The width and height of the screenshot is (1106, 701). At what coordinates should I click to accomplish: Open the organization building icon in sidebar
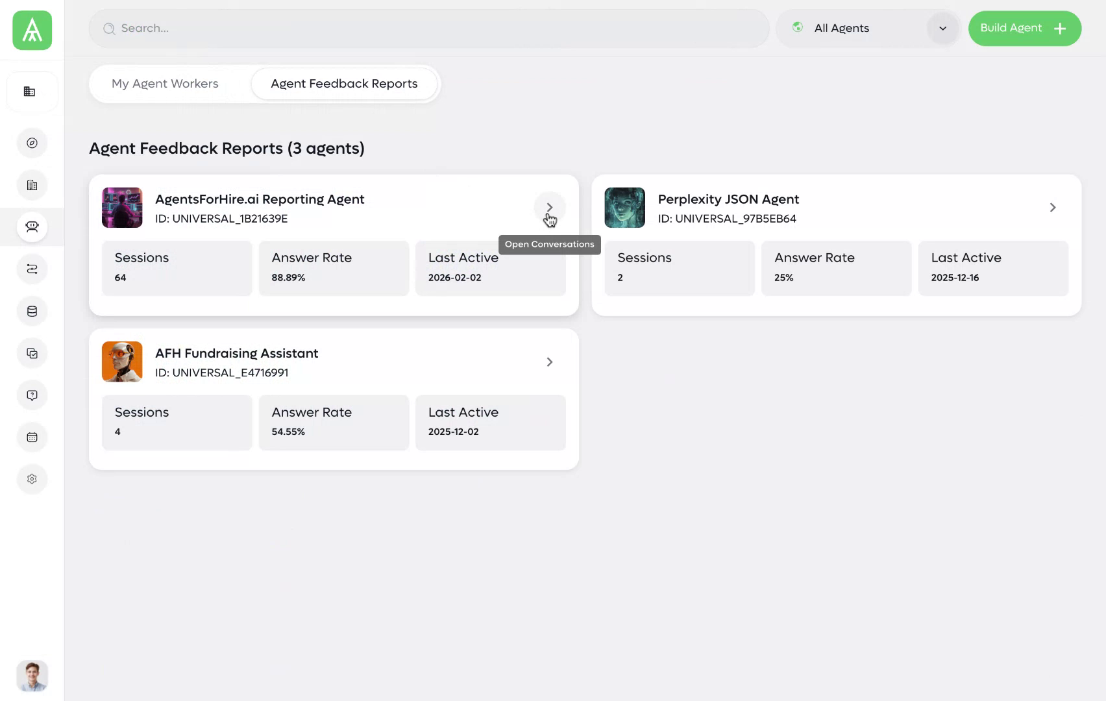[x=30, y=92]
